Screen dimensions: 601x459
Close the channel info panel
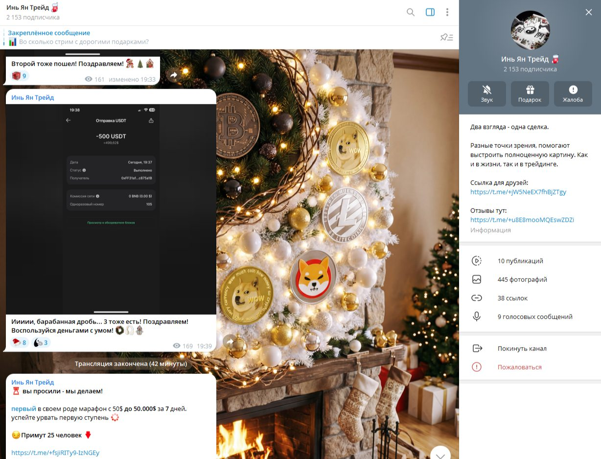coord(589,12)
